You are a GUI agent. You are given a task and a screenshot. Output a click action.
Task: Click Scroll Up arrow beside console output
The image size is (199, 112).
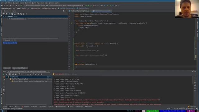click(x=195, y=77)
